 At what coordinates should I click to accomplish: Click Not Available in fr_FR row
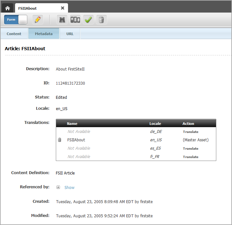79,156
